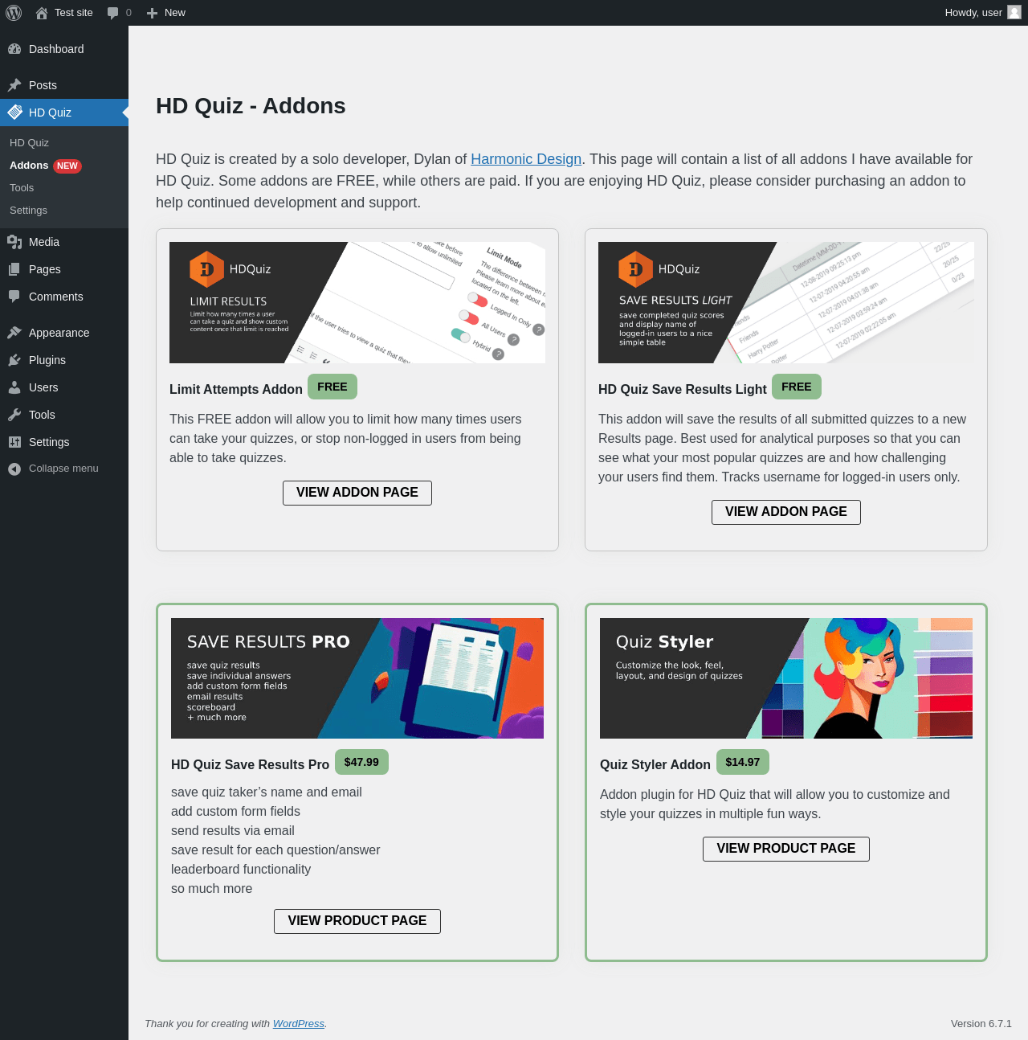Open the comments bubble in admin bar

(113, 13)
